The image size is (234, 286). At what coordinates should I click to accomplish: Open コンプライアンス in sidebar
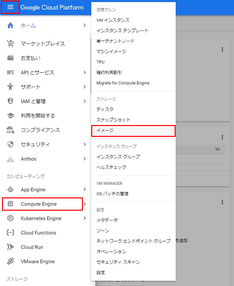40,130
